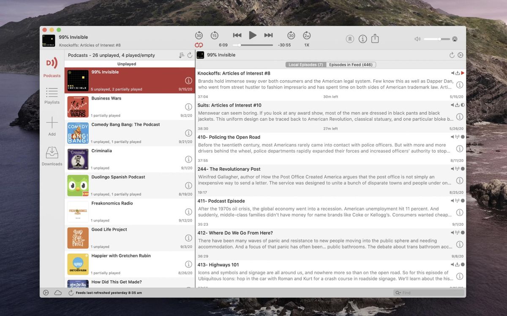This screenshot has width=507, height=316.
Task: Expand info for the Criminalia podcast
Action: [x=188, y=159]
